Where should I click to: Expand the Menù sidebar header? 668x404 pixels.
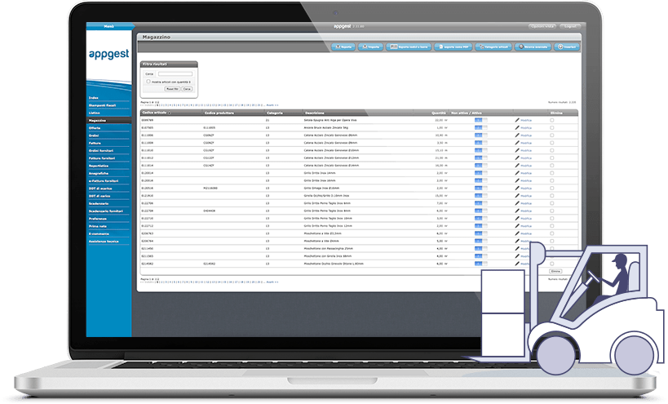coord(108,27)
